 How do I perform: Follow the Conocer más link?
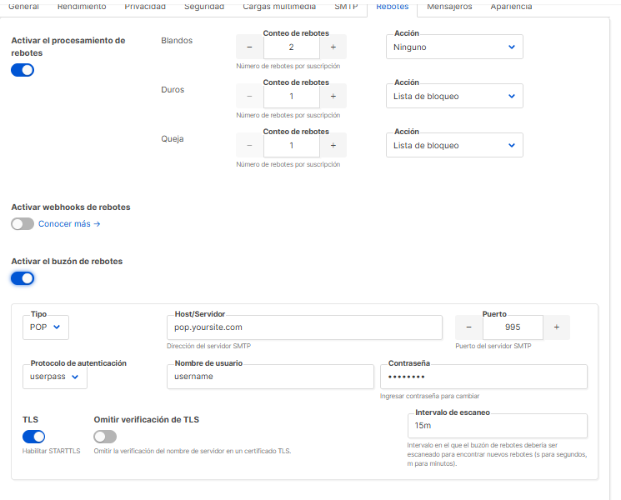[69, 224]
